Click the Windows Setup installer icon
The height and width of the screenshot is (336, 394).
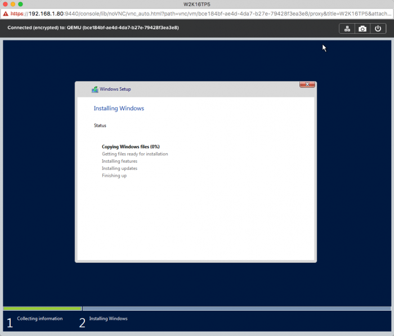click(x=95, y=89)
